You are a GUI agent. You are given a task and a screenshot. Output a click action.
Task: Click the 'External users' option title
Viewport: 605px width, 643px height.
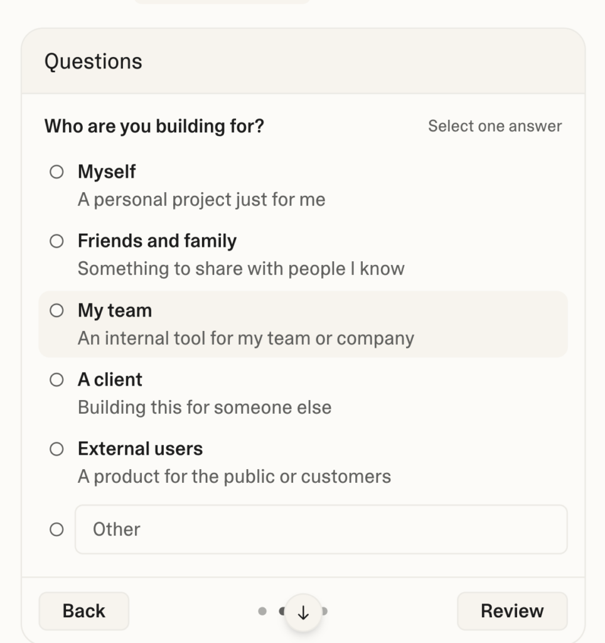pos(140,449)
